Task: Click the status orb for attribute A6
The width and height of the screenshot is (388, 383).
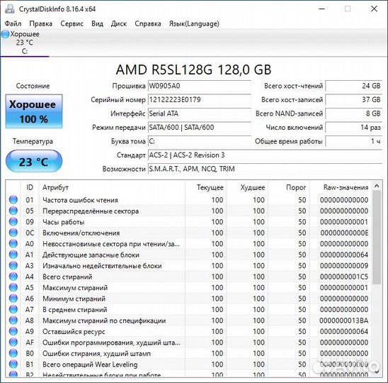Action: coord(13,299)
